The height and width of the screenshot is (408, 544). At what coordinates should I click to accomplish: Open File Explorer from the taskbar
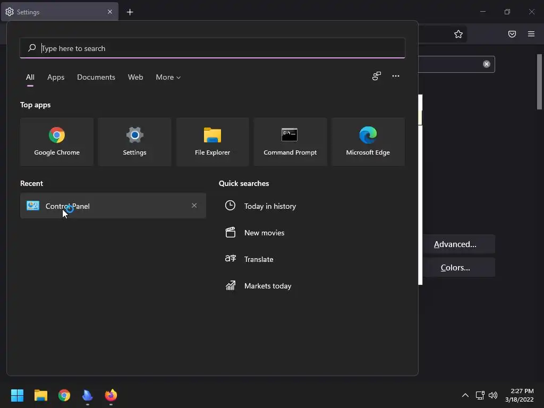tap(40, 395)
